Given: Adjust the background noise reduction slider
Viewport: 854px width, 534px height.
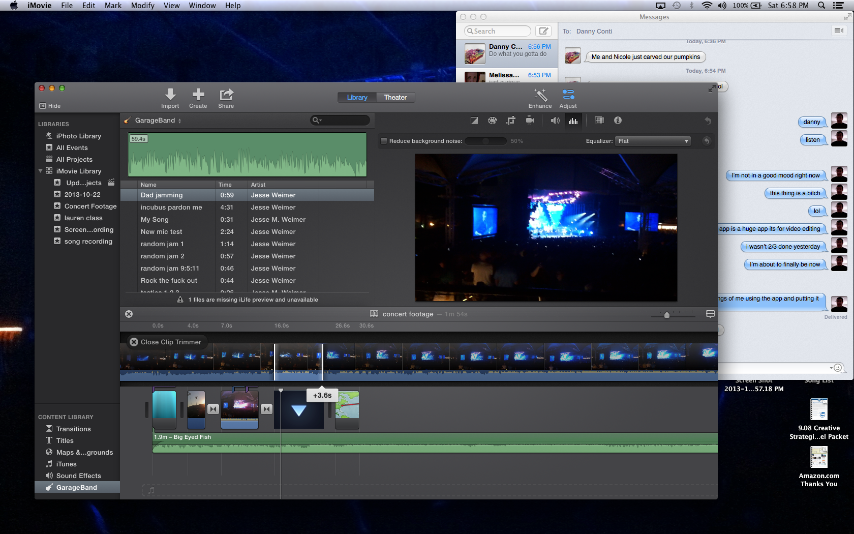Looking at the screenshot, I should tap(486, 141).
